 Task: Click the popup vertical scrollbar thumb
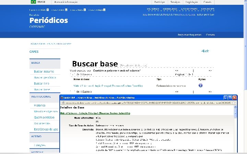tap(235, 113)
